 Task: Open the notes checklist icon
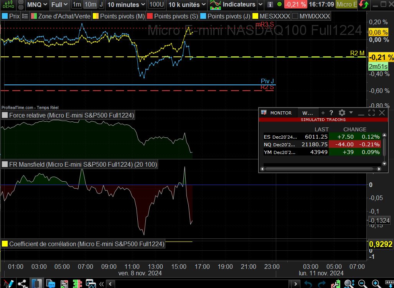click(x=64, y=284)
